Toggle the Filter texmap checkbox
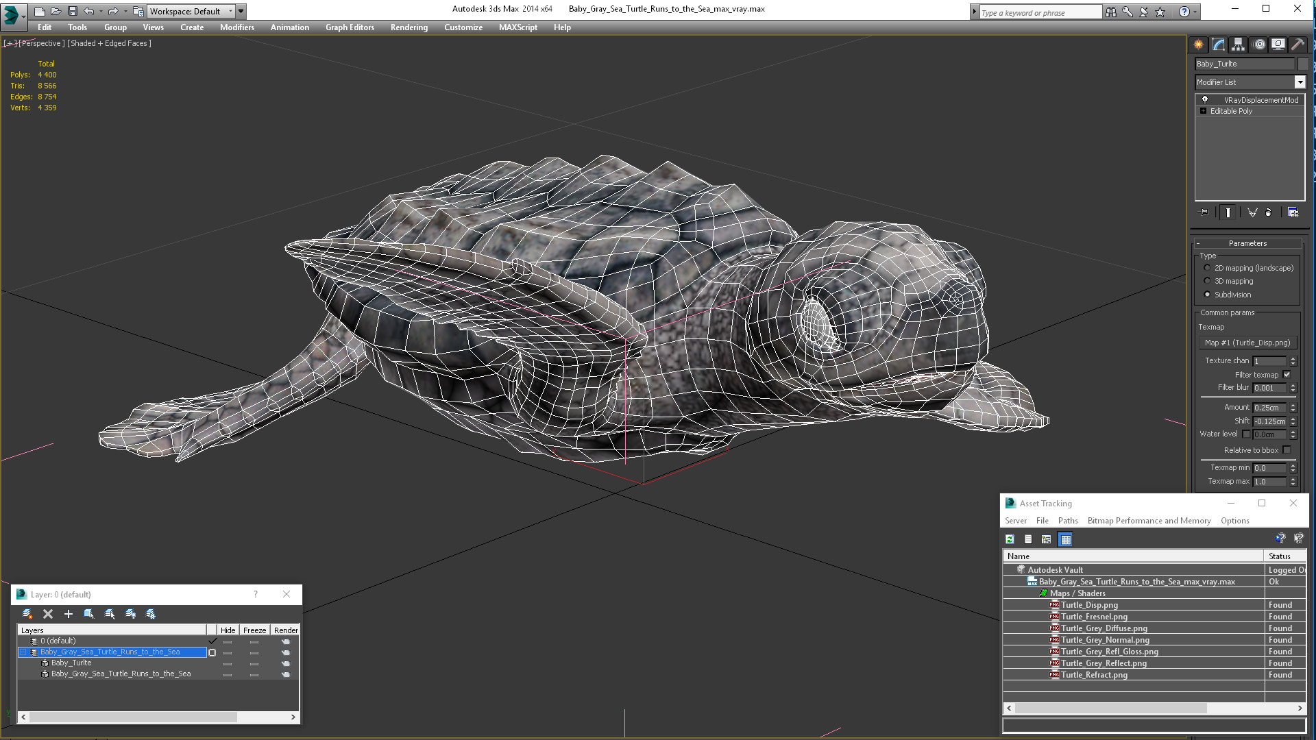This screenshot has height=740, width=1316. click(x=1287, y=375)
